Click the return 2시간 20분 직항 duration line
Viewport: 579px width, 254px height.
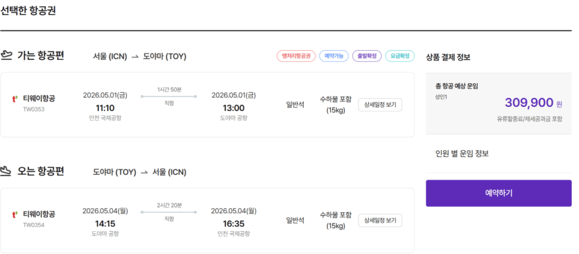coord(169,212)
